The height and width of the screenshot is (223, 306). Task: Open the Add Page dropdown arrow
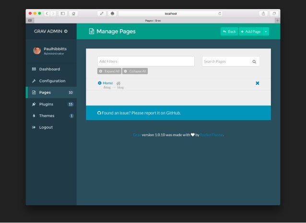tap(266, 32)
